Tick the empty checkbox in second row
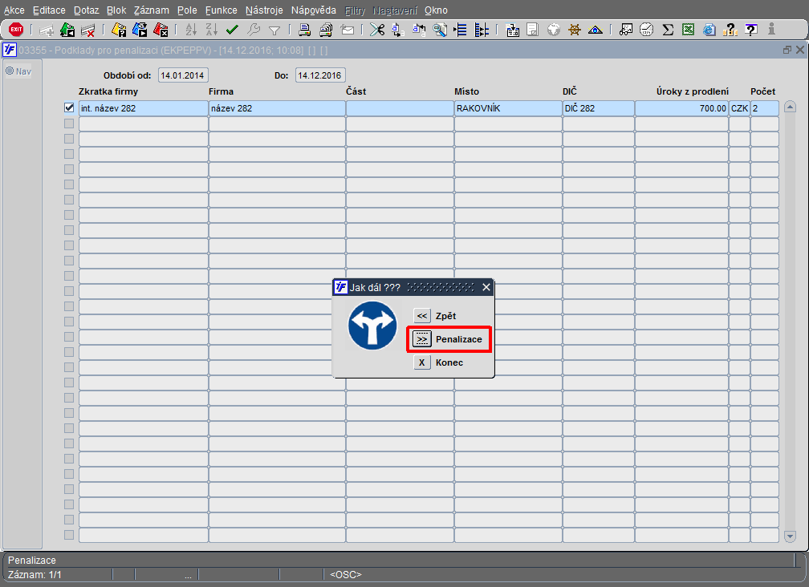 pyautogui.click(x=69, y=123)
